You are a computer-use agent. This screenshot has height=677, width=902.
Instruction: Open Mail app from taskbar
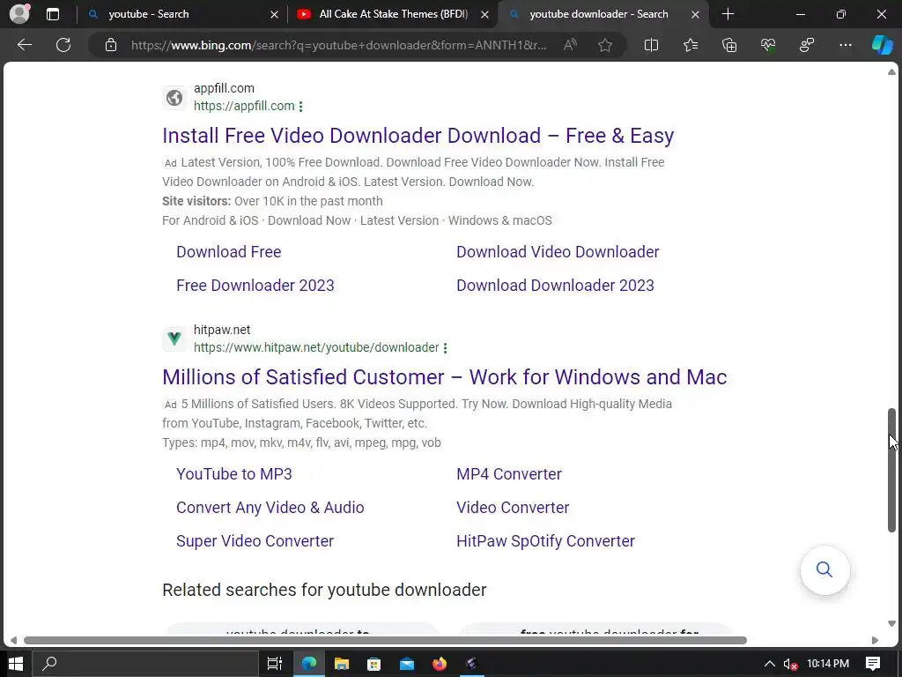click(407, 664)
